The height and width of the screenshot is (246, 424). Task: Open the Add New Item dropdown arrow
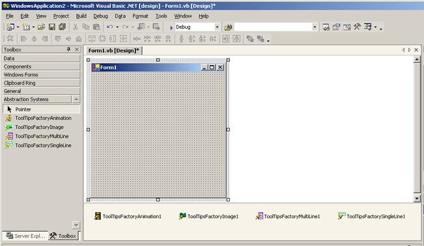point(33,27)
